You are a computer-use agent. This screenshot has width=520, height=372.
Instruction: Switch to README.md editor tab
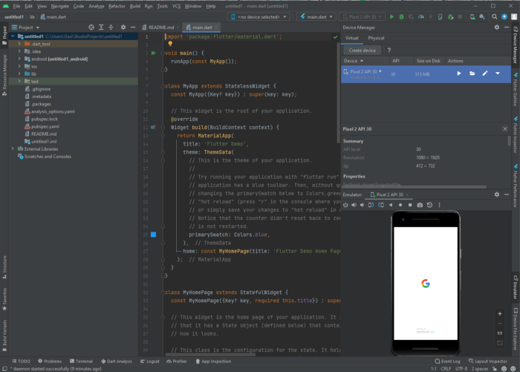tap(161, 27)
